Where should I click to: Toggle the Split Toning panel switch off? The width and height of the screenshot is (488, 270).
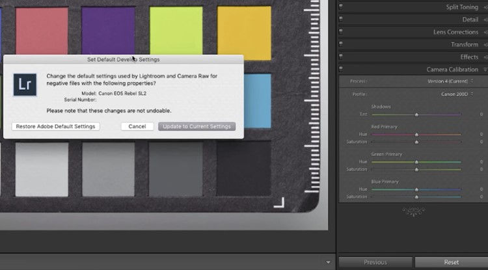point(341,7)
